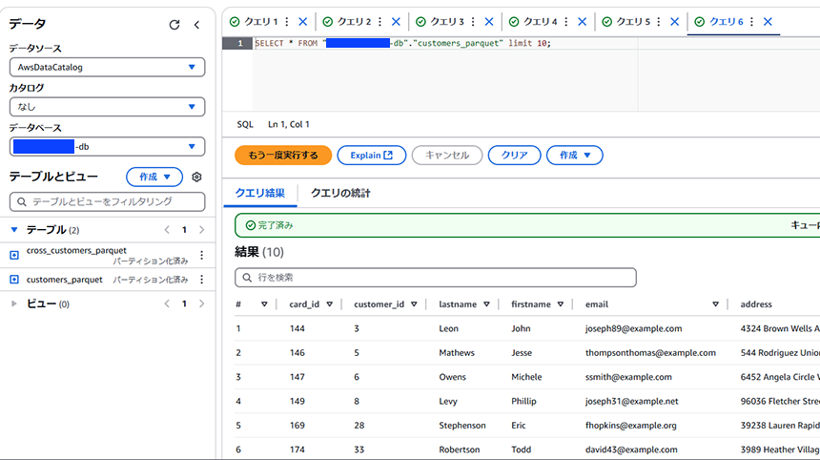Switch to the クエリ 5 tab
The image size is (820, 460).
click(x=633, y=21)
